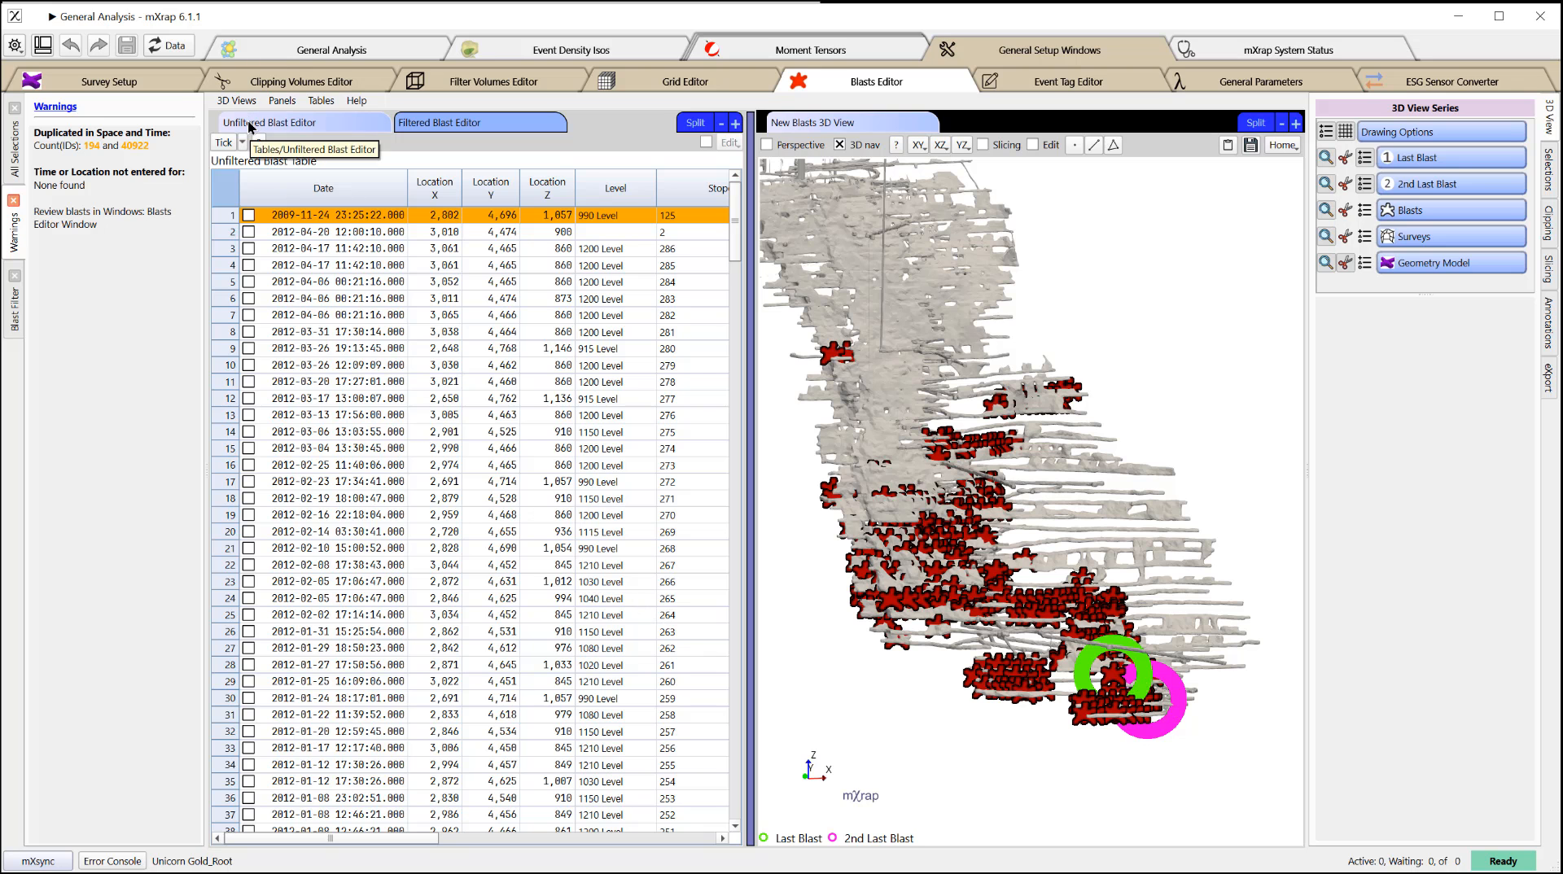Tick checkbox for table row 2
Screen dimensions: 1563x874
point(248,232)
